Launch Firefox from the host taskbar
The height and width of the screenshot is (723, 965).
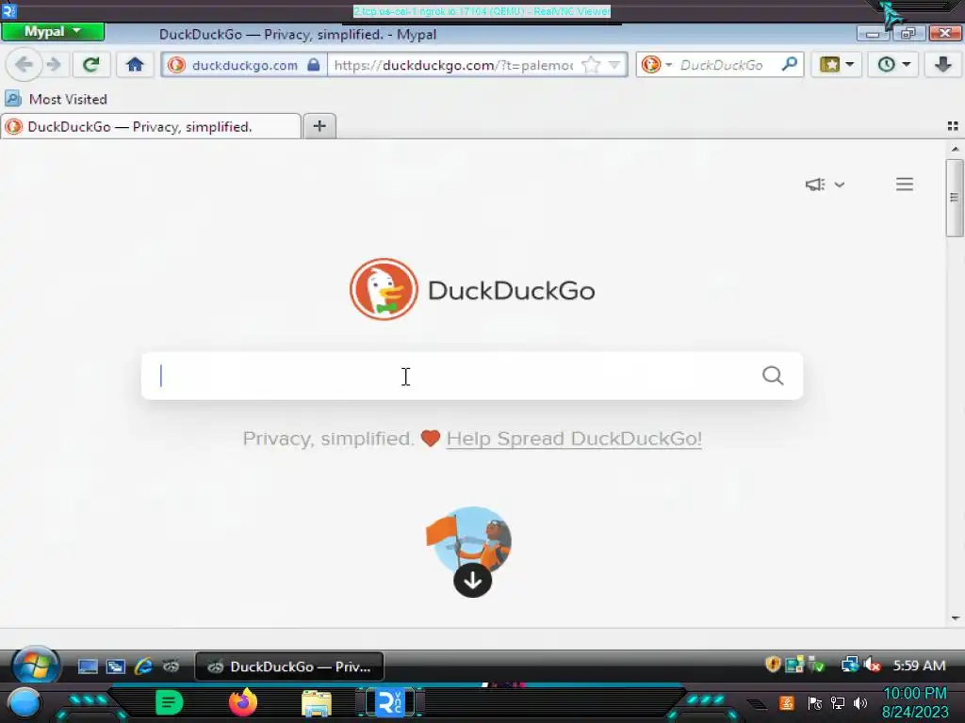tap(243, 702)
